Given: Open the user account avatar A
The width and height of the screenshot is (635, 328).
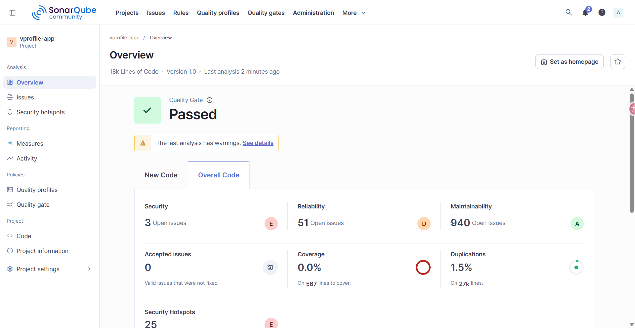Looking at the screenshot, I should point(618,13).
